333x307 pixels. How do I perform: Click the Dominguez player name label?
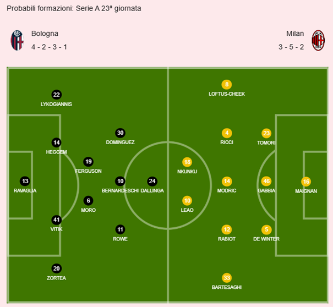point(120,142)
